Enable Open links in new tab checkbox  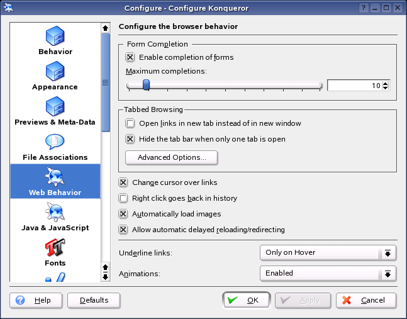point(130,123)
